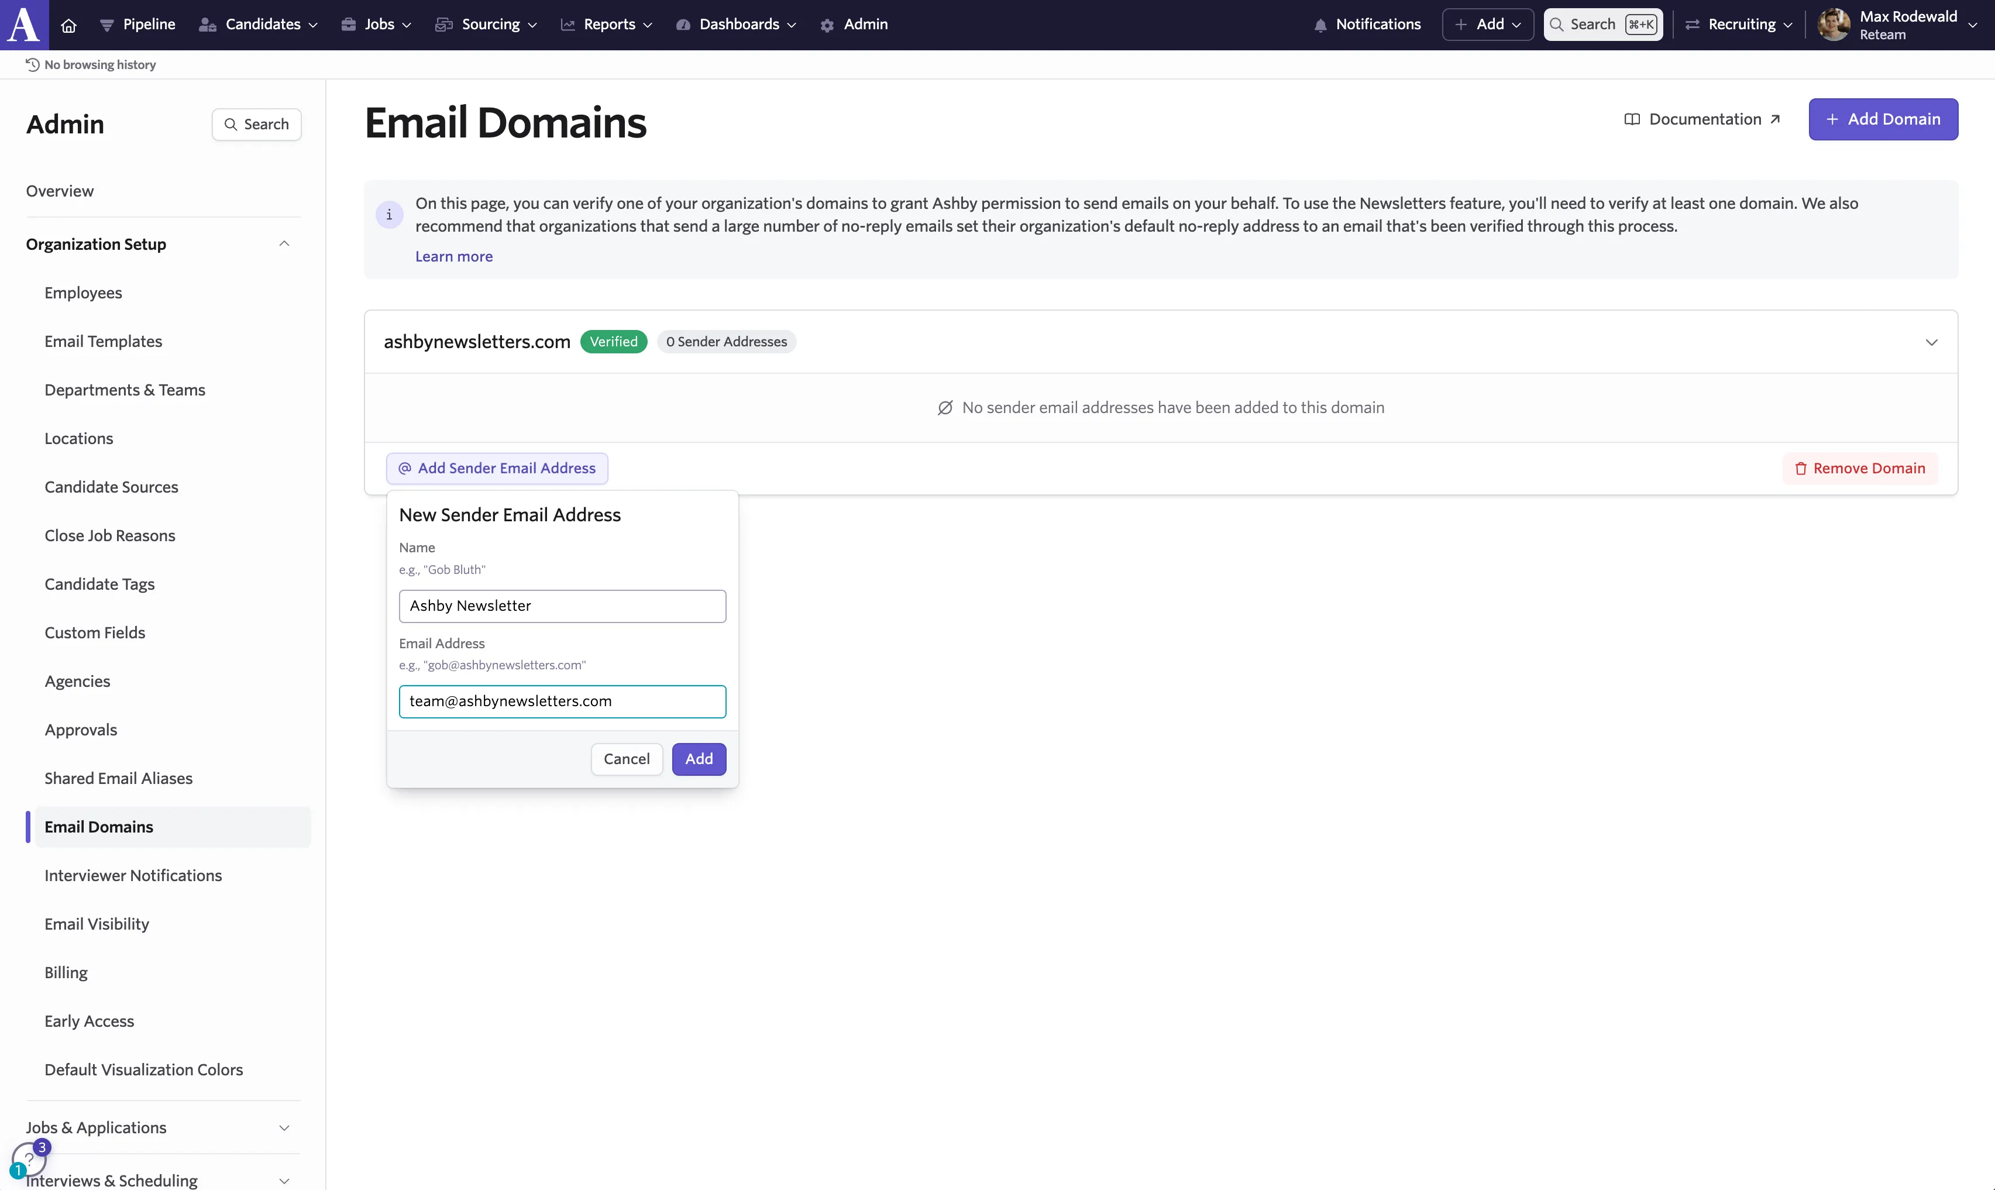Focus the sender Name input field

tap(563, 606)
